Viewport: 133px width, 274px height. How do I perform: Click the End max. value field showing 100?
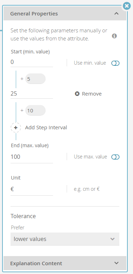[x=32, y=157]
